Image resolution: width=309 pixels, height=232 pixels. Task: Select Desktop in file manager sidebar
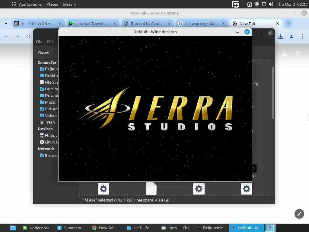point(49,76)
